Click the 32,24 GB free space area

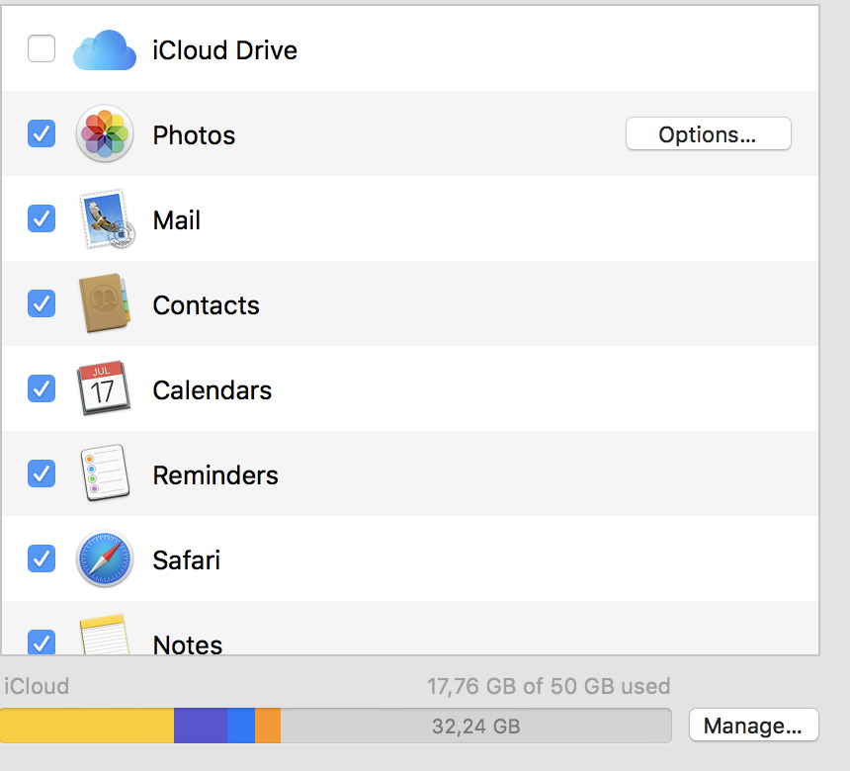click(x=475, y=726)
